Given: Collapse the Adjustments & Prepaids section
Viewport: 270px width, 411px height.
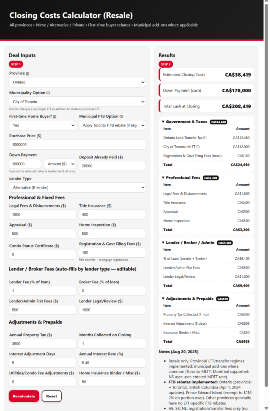Looking at the screenshot, I should tap(163, 299).
